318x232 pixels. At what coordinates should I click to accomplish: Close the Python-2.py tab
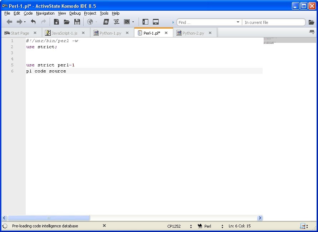click(210, 33)
